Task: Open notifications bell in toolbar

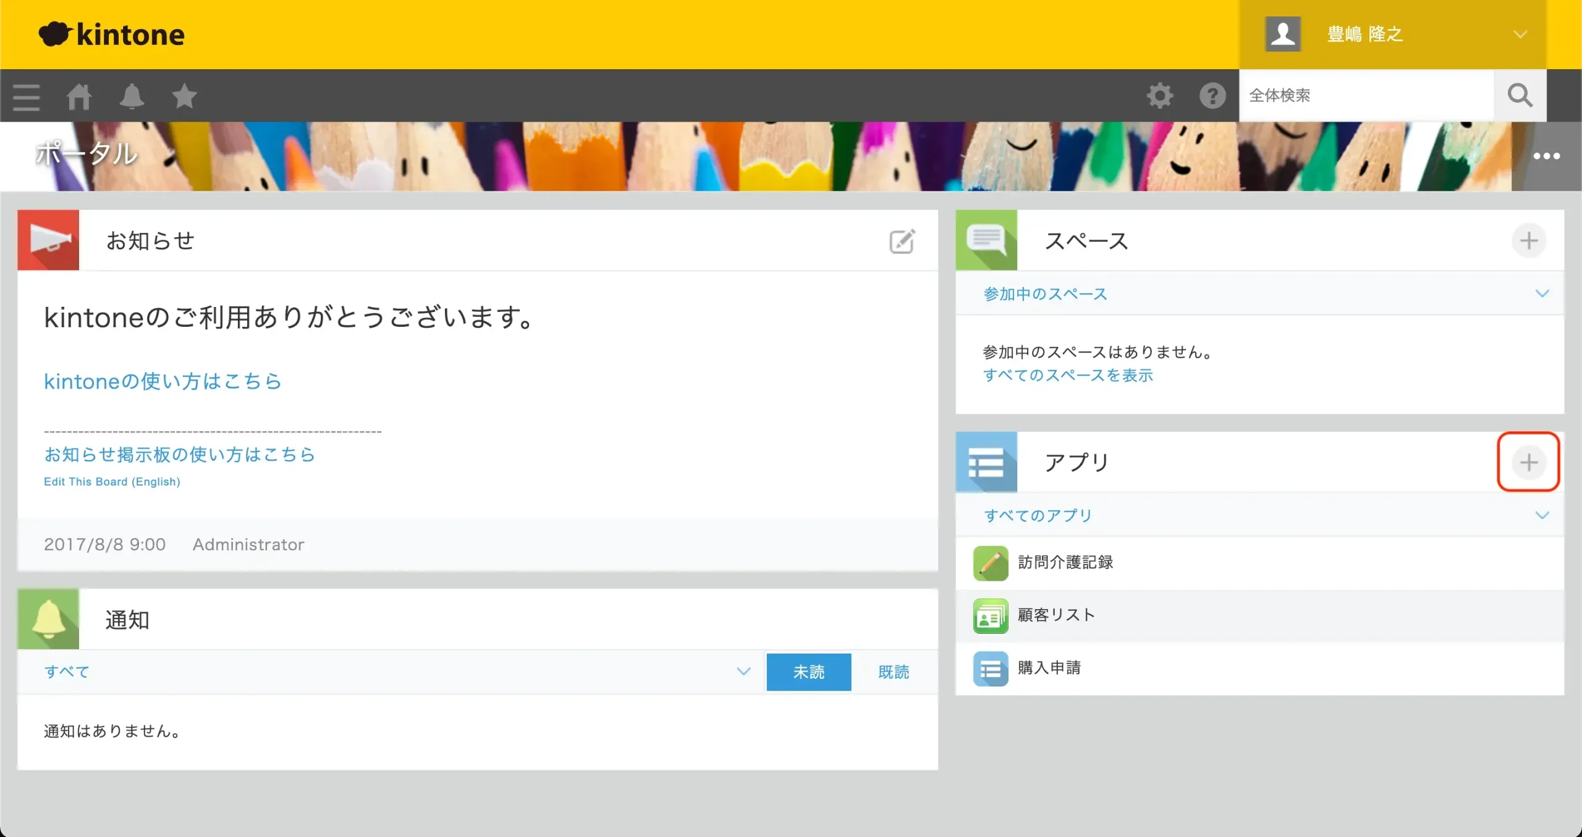Action: 132,97
